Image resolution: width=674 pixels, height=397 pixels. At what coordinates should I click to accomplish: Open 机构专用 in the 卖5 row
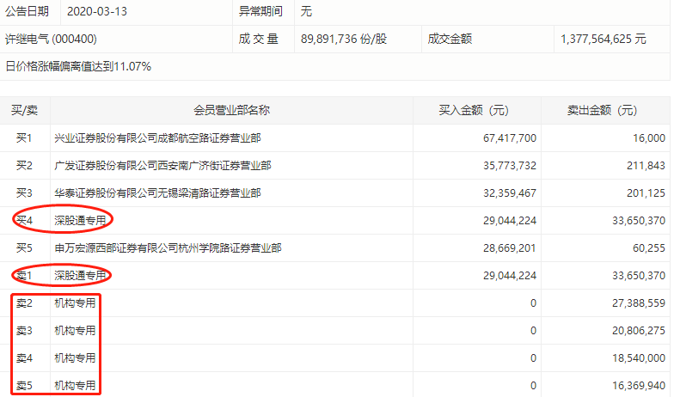point(75,385)
